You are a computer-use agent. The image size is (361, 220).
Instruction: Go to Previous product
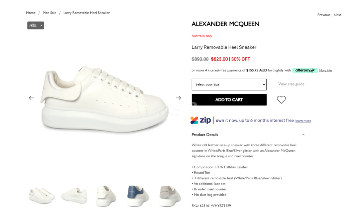(x=324, y=15)
